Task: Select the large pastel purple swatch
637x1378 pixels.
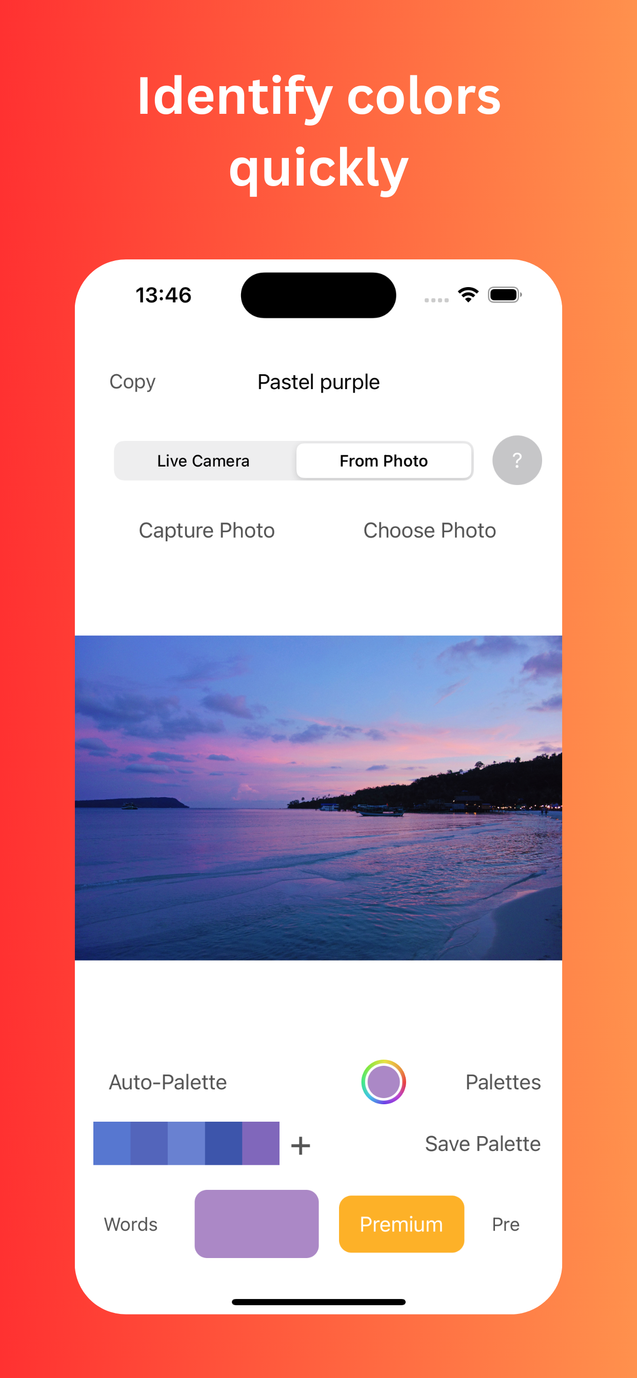Action: (x=256, y=1223)
